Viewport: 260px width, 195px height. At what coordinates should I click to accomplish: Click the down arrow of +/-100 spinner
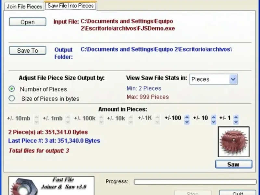187,122
